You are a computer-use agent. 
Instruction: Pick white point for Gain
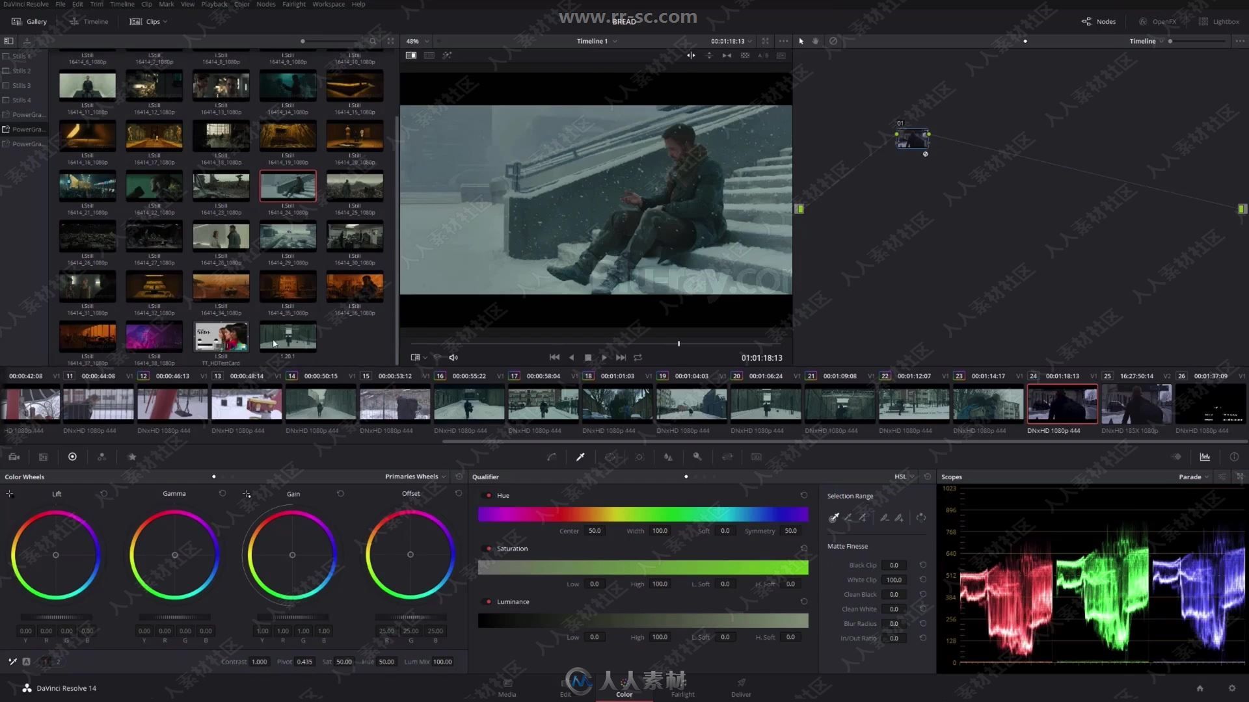coord(247,495)
